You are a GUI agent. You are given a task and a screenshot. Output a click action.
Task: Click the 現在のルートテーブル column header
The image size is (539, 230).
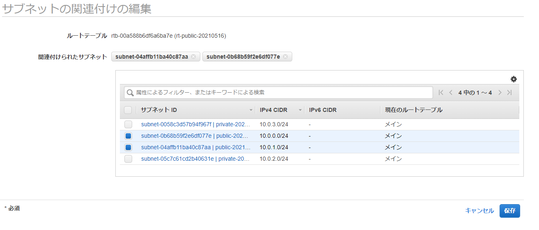413,110
